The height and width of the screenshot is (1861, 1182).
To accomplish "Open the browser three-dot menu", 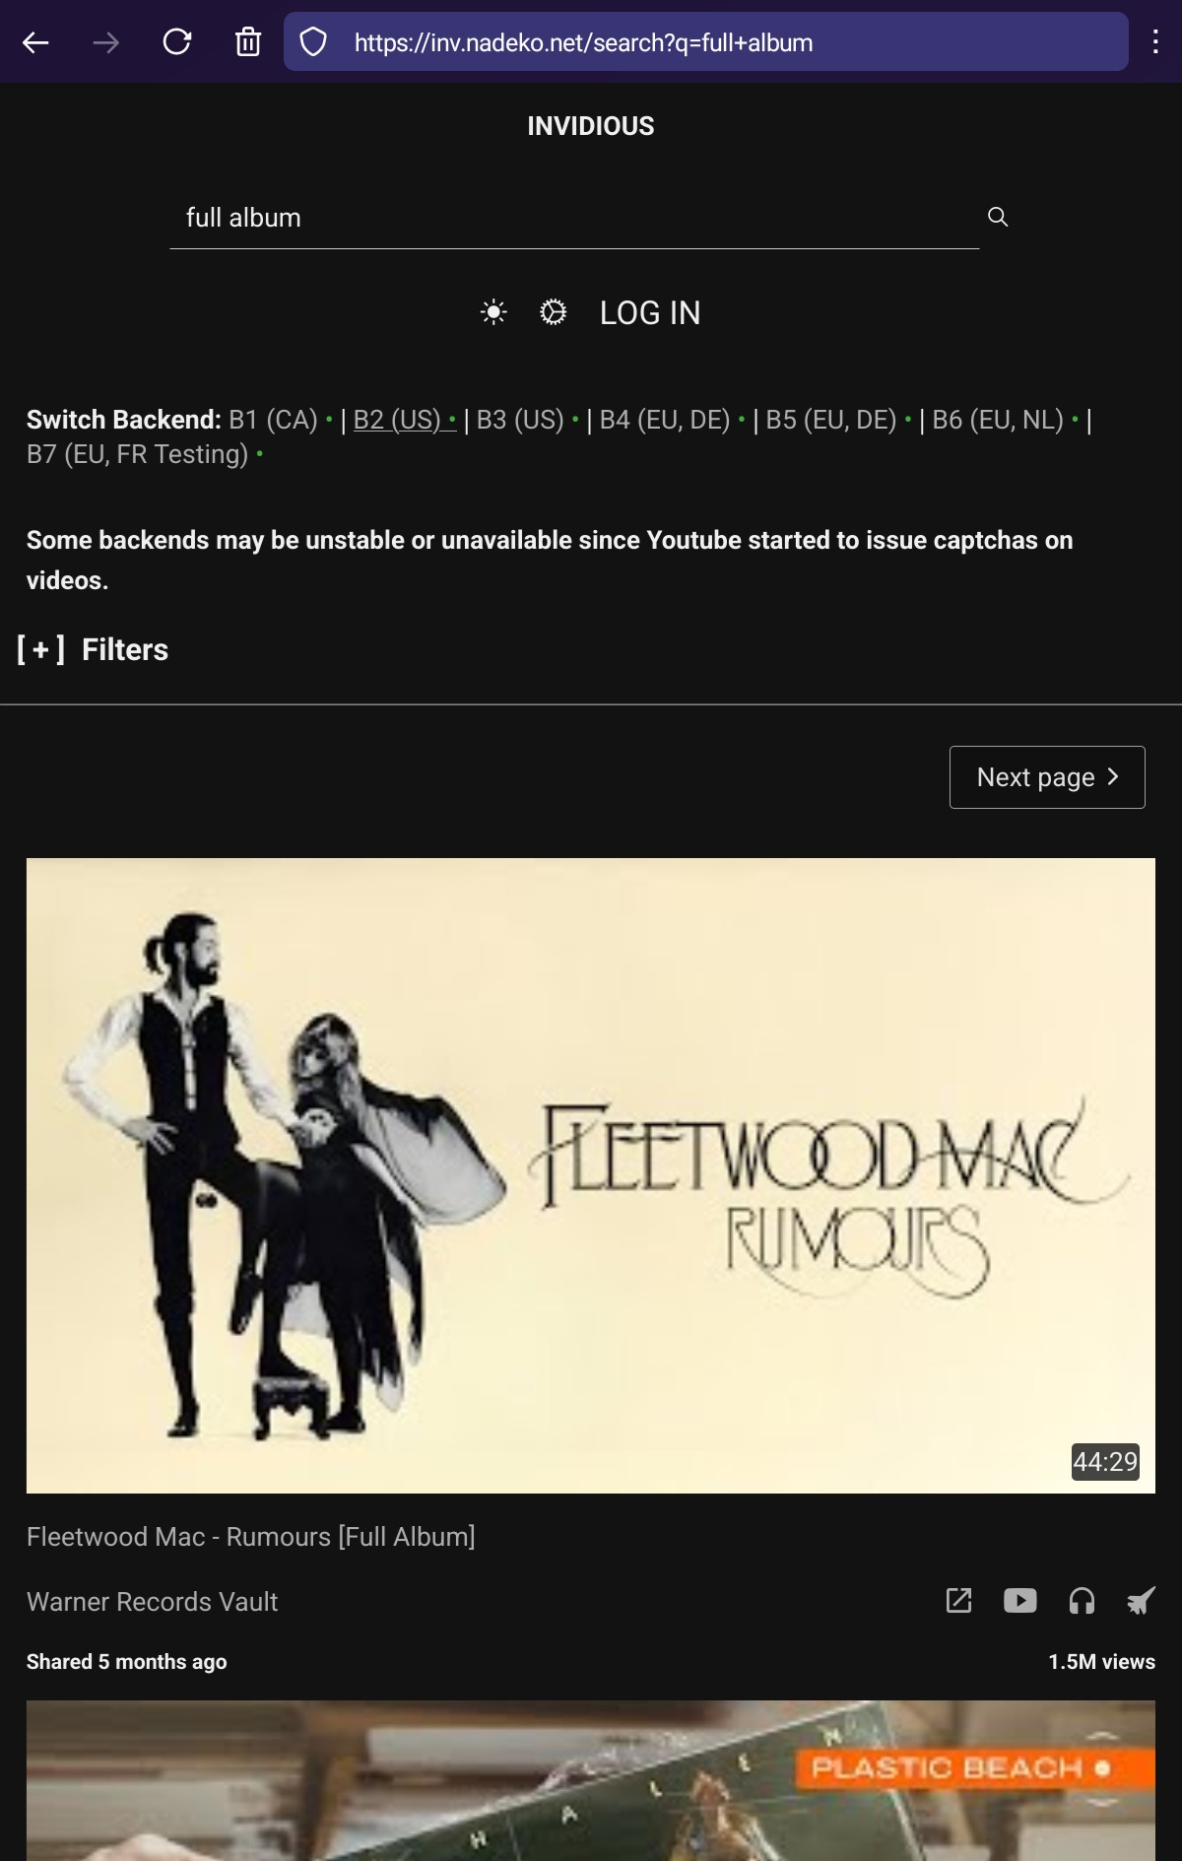I will pyautogui.click(x=1154, y=42).
